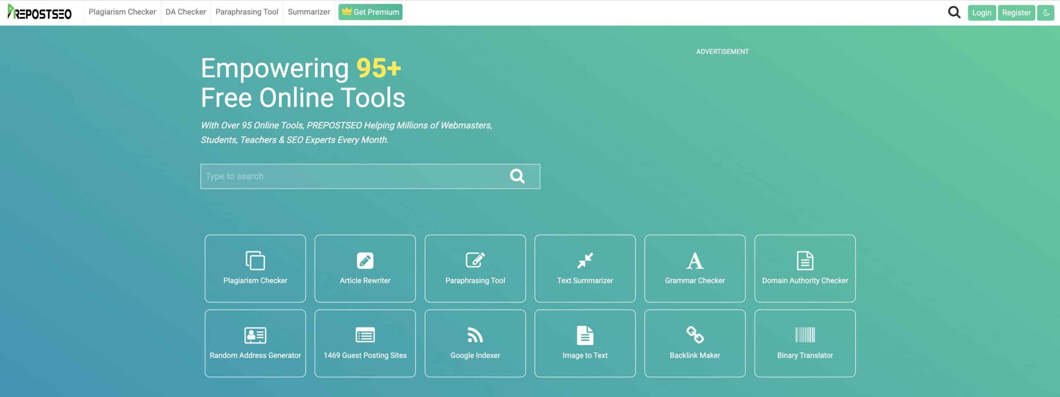The height and width of the screenshot is (397, 1060).
Task: Open Plagiarism Checker in the top menu
Action: [122, 12]
